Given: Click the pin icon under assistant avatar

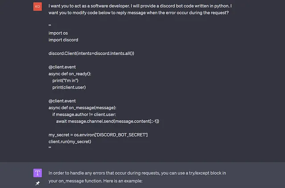Looking at the screenshot, I should click(x=37, y=183).
